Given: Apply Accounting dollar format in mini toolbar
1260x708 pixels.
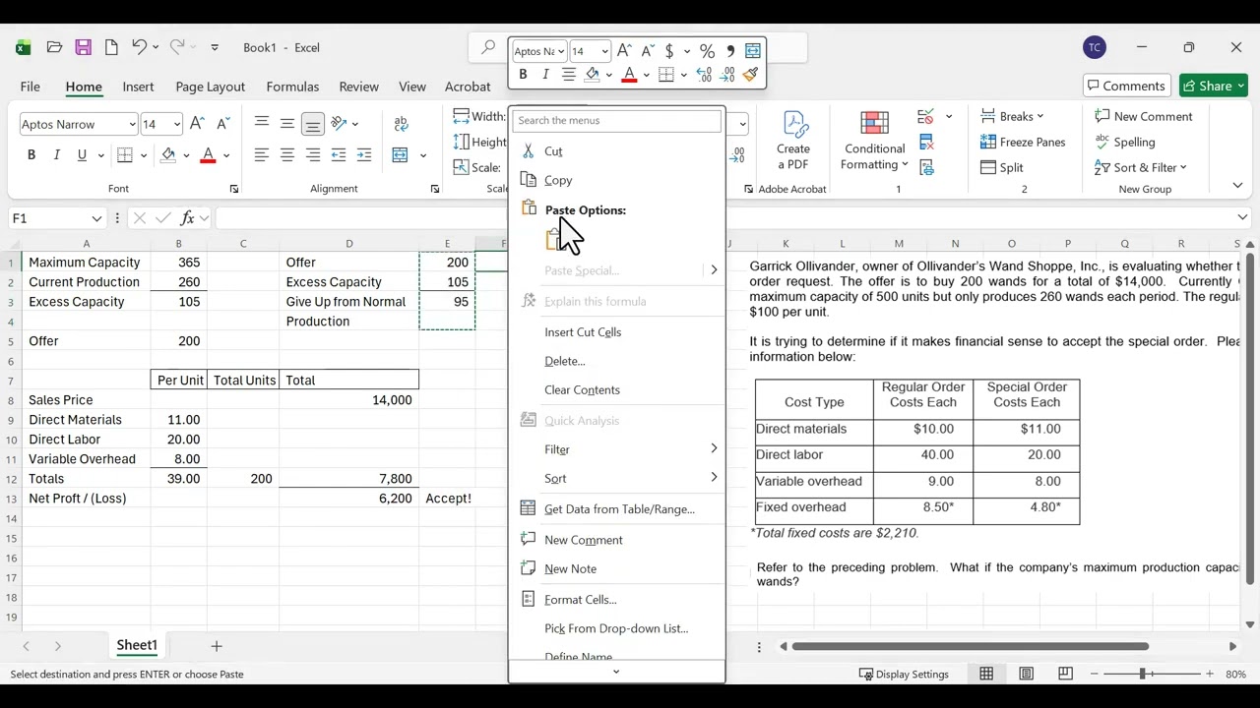Looking at the screenshot, I should [669, 51].
